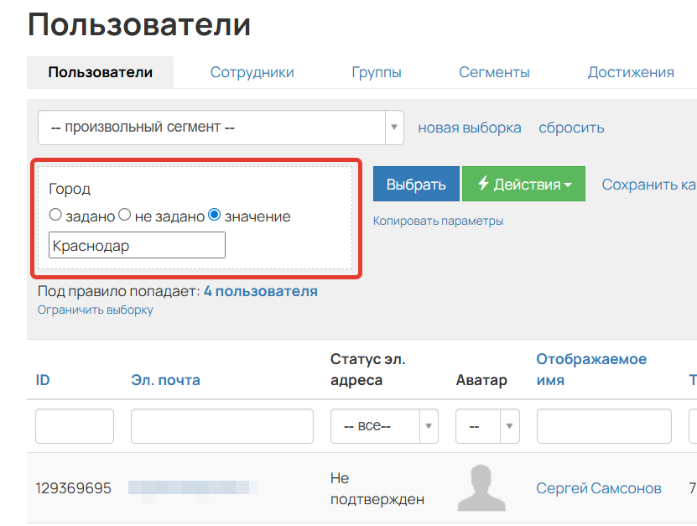
Task: Click the 'сбросить' link
Action: tap(571, 127)
